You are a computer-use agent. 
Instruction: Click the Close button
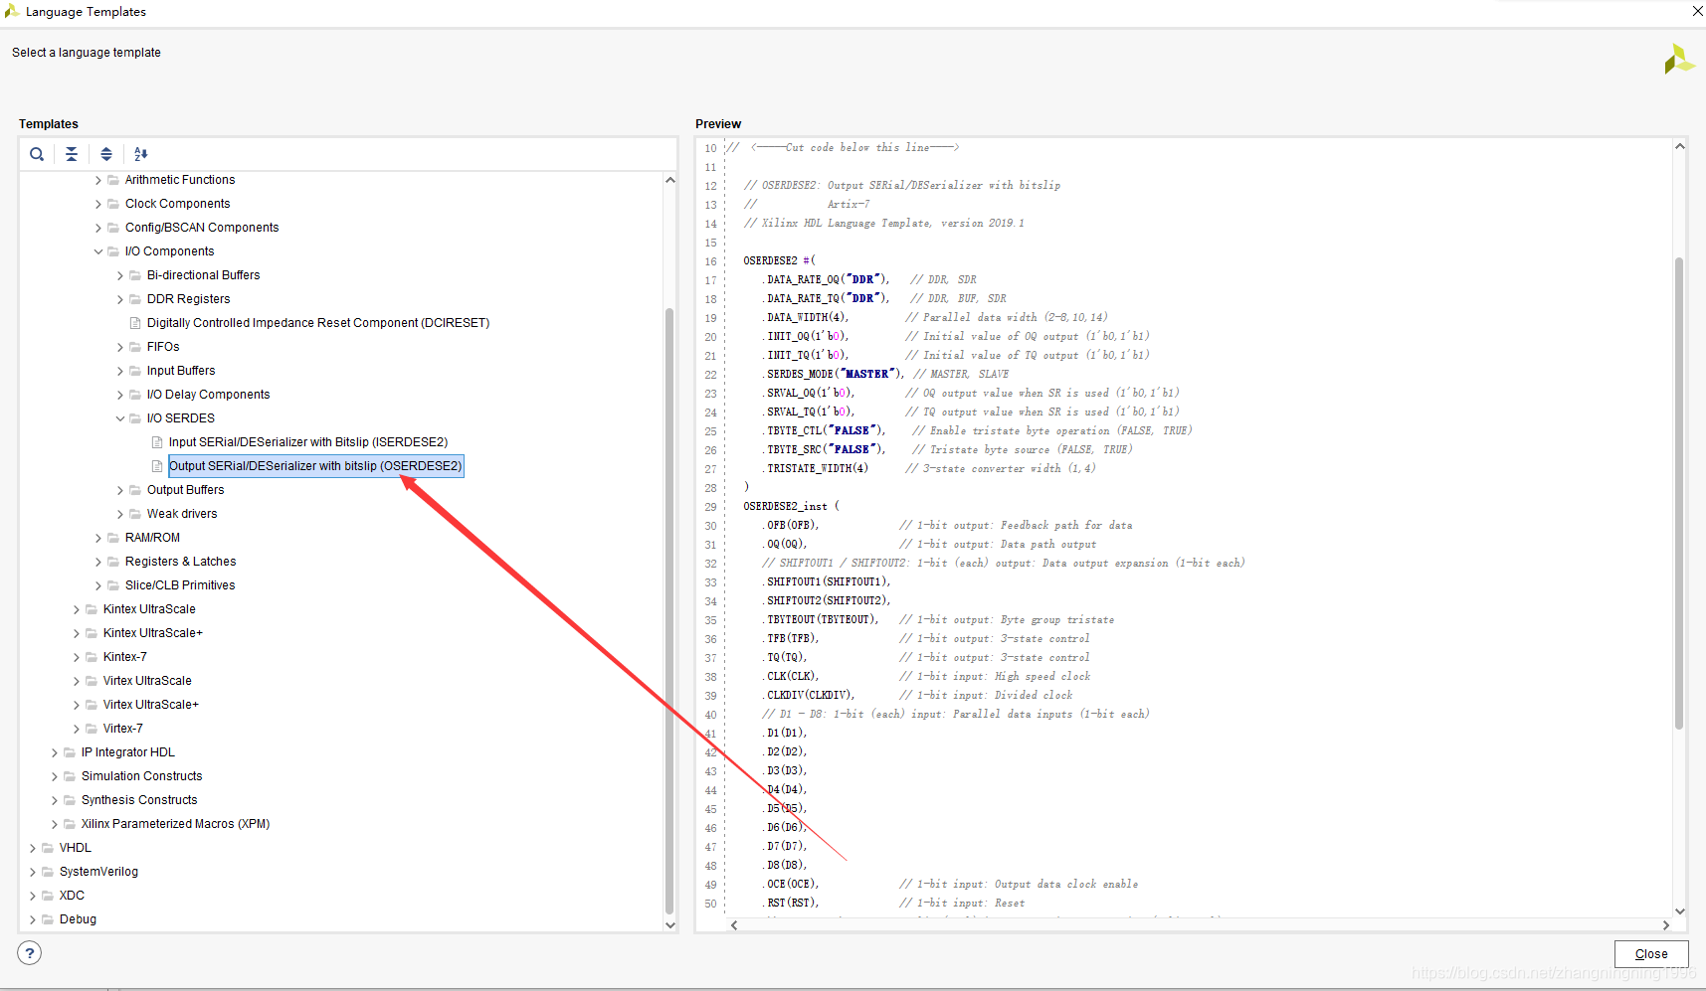click(1651, 954)
